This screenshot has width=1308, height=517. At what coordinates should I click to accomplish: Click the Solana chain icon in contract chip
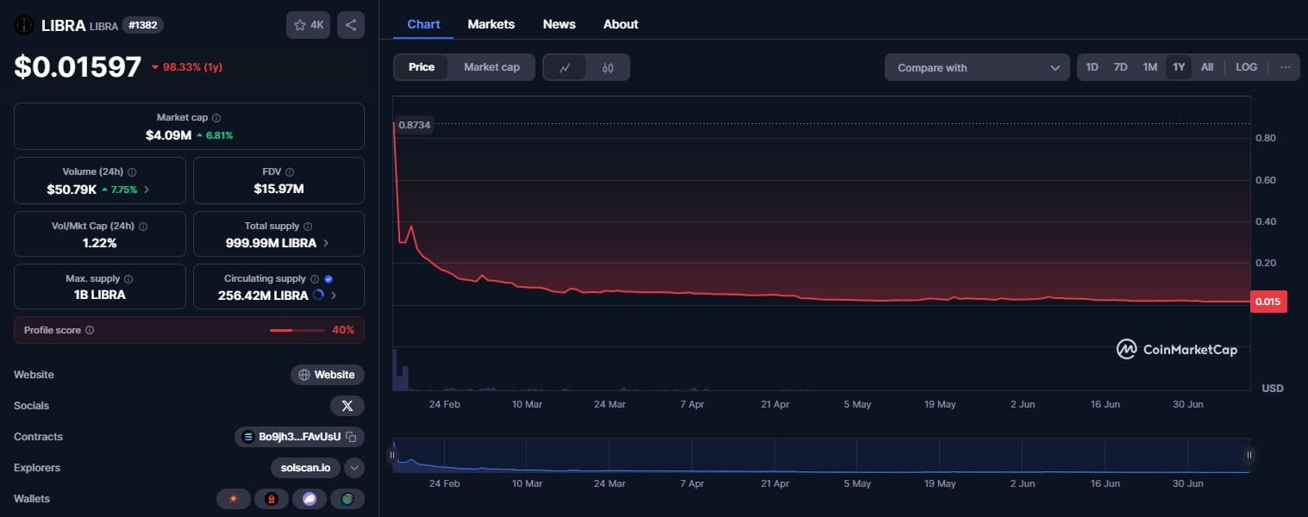248,437
